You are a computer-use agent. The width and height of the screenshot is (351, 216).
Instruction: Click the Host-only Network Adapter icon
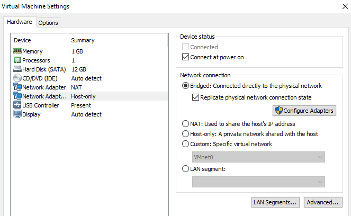tap(17, 96)
